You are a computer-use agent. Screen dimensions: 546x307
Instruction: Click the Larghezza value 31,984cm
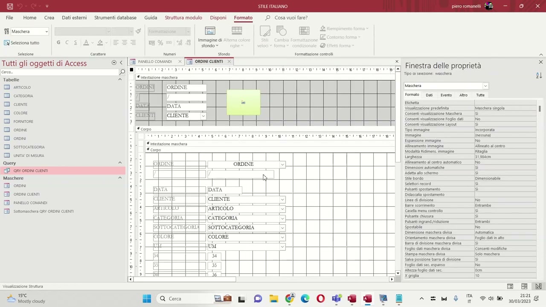[505, 157]
